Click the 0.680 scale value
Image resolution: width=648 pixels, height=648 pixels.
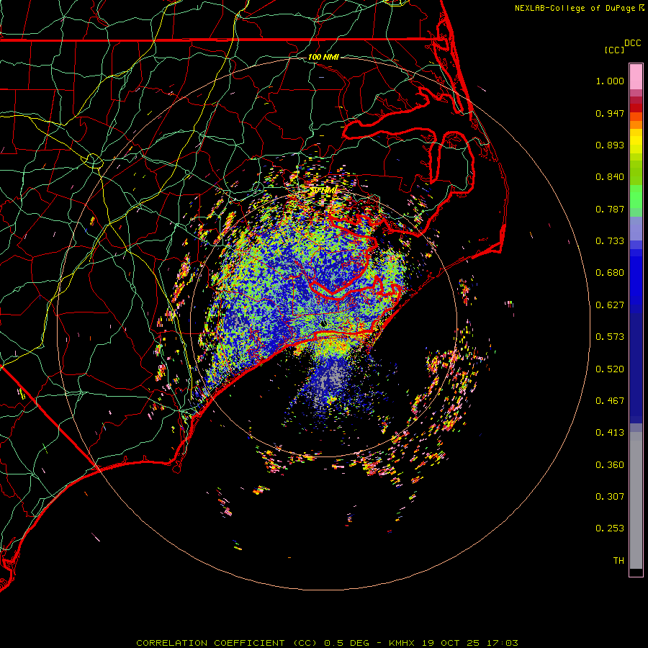point(610,273)
